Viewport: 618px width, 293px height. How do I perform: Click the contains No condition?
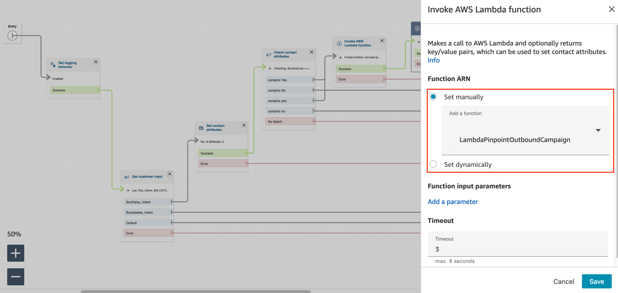click(290, 90)
